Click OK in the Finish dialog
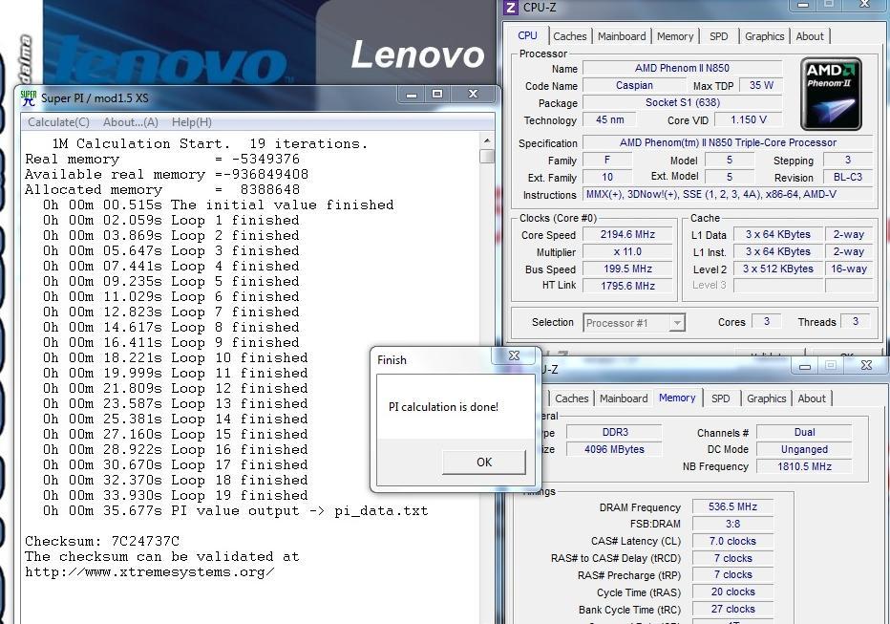The width and height of the screenshot is (890, 624). click(x=483, y=463)
